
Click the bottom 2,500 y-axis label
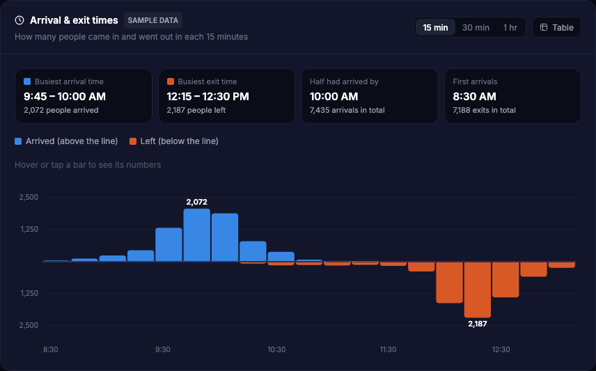point(29,325)
